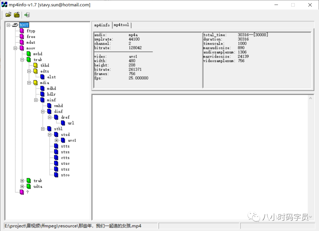The width and height of the screenshot is (319, 231).
Task: Click the magenta icon beside the ? node
Action: coord(22,192)
